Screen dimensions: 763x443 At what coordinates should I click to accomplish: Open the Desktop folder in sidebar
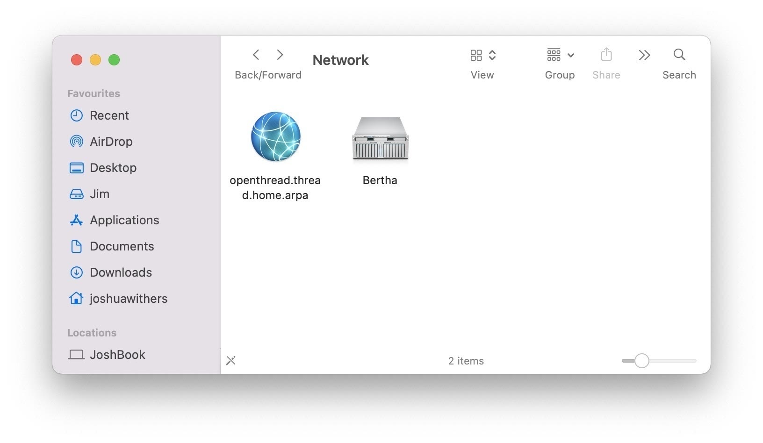[113, 168]
